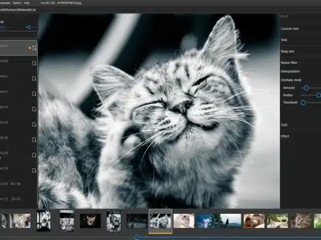Screen dimensions: 321x240
Task: Expand the Keep dot section
Action: 287,51
